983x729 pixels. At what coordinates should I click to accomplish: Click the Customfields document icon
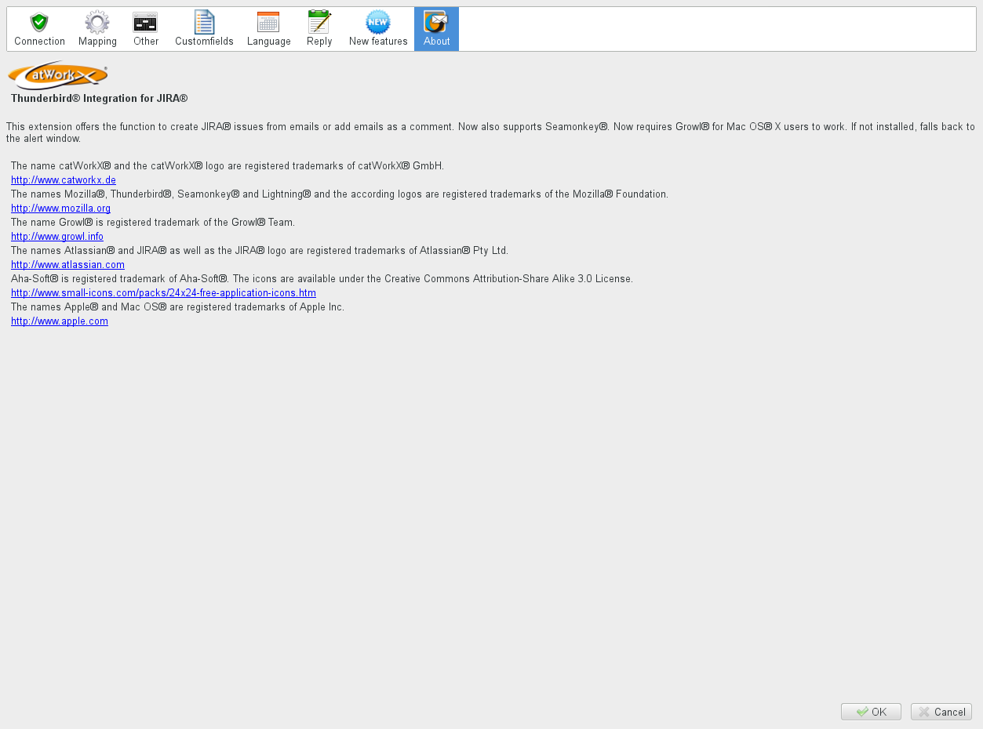click(x=204, y=22)
